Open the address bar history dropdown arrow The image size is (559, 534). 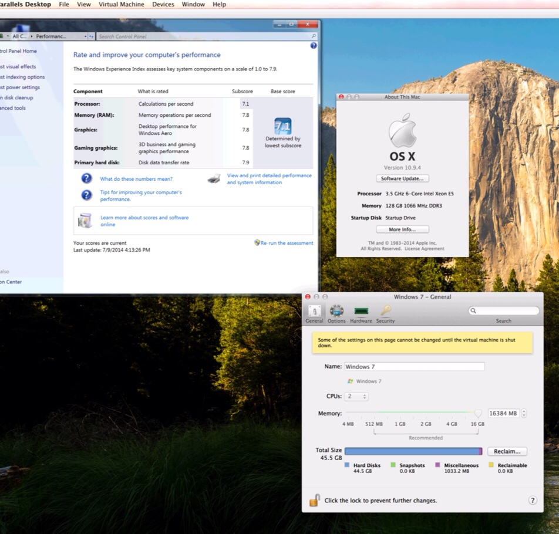pos(85,36)
